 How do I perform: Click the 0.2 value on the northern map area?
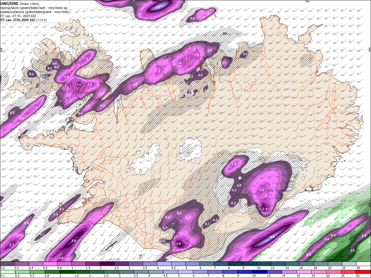(x=245, y=54)
